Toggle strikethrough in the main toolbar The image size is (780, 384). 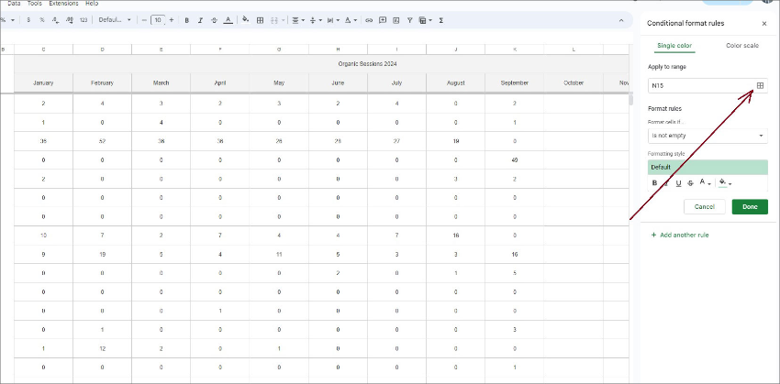point(214,19)
